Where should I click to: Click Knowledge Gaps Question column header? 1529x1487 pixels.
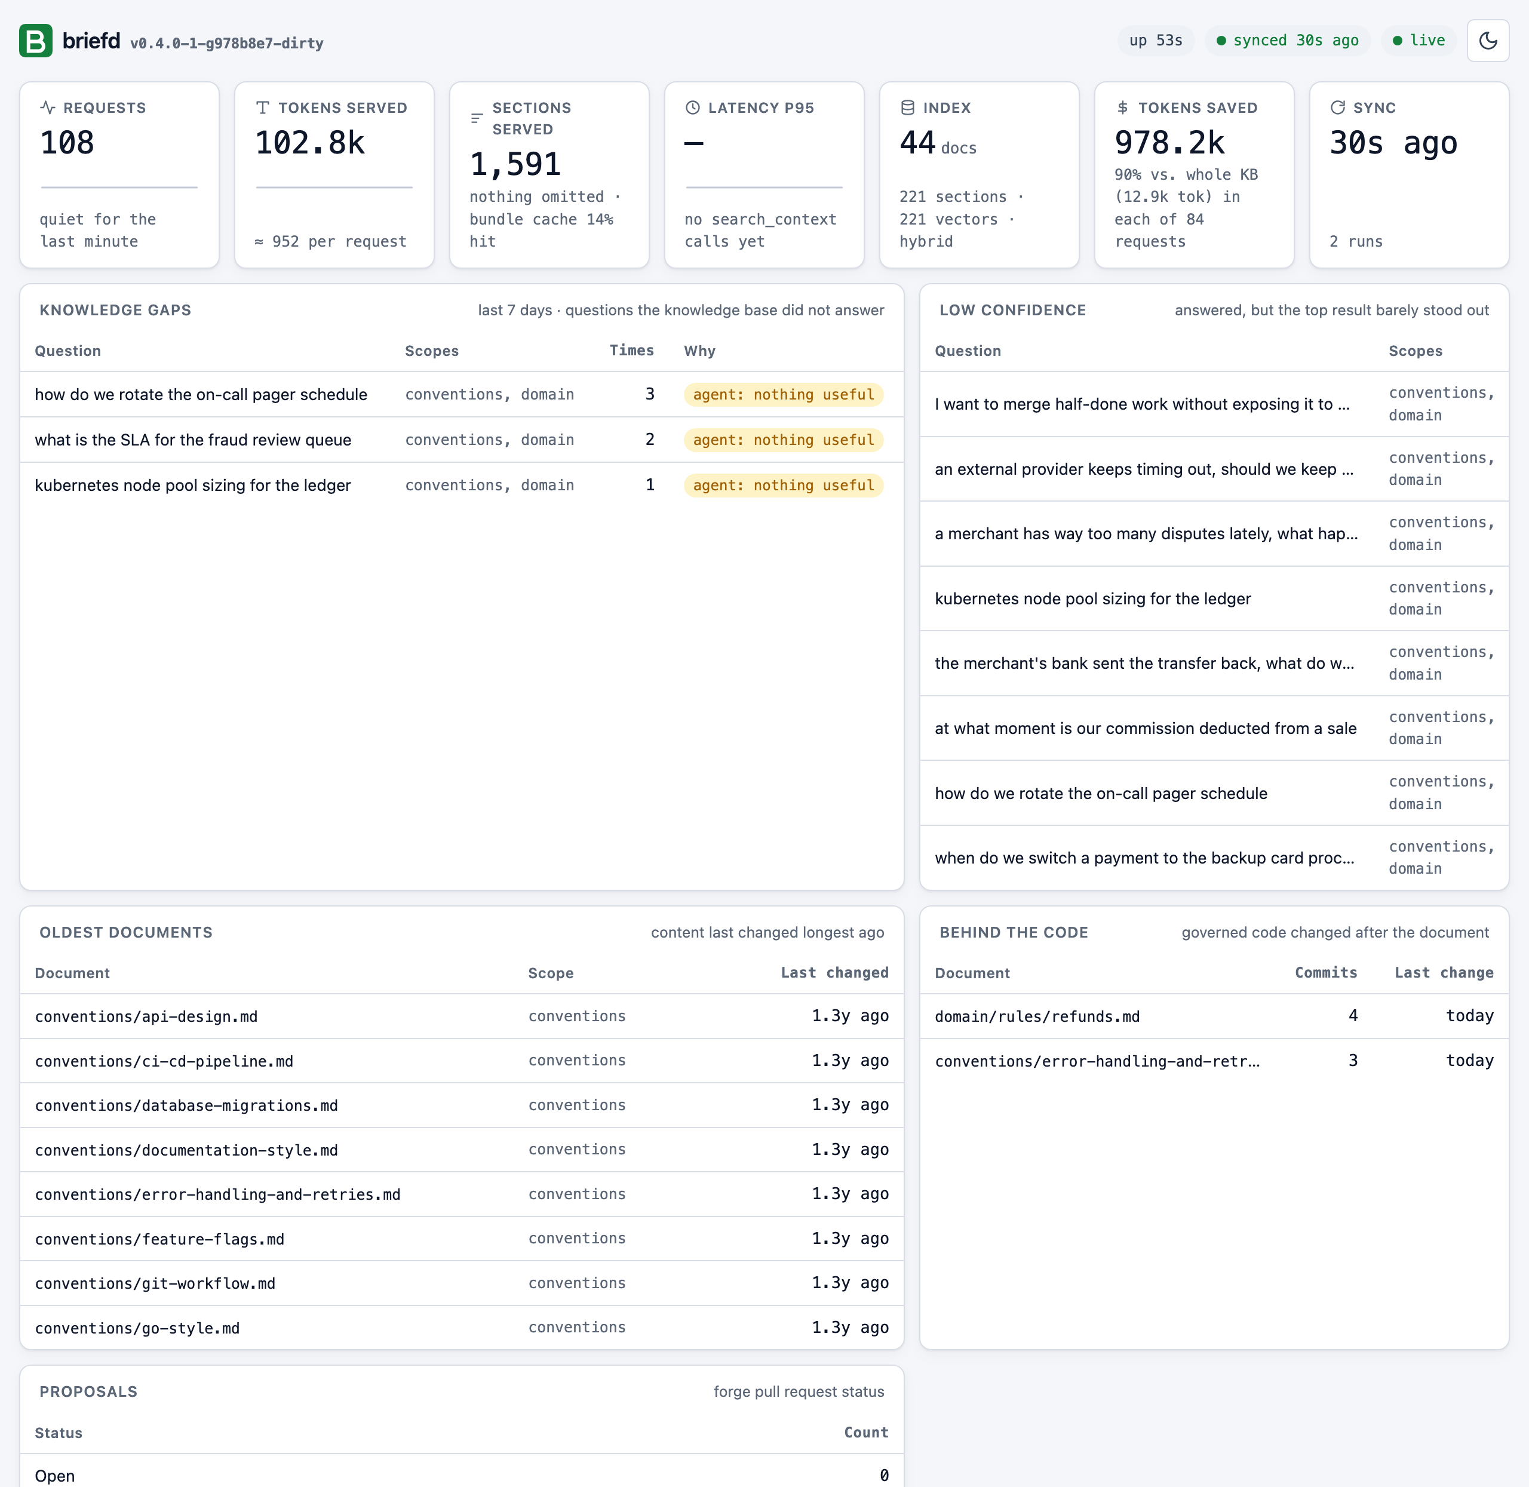click(x=68, y=351)
